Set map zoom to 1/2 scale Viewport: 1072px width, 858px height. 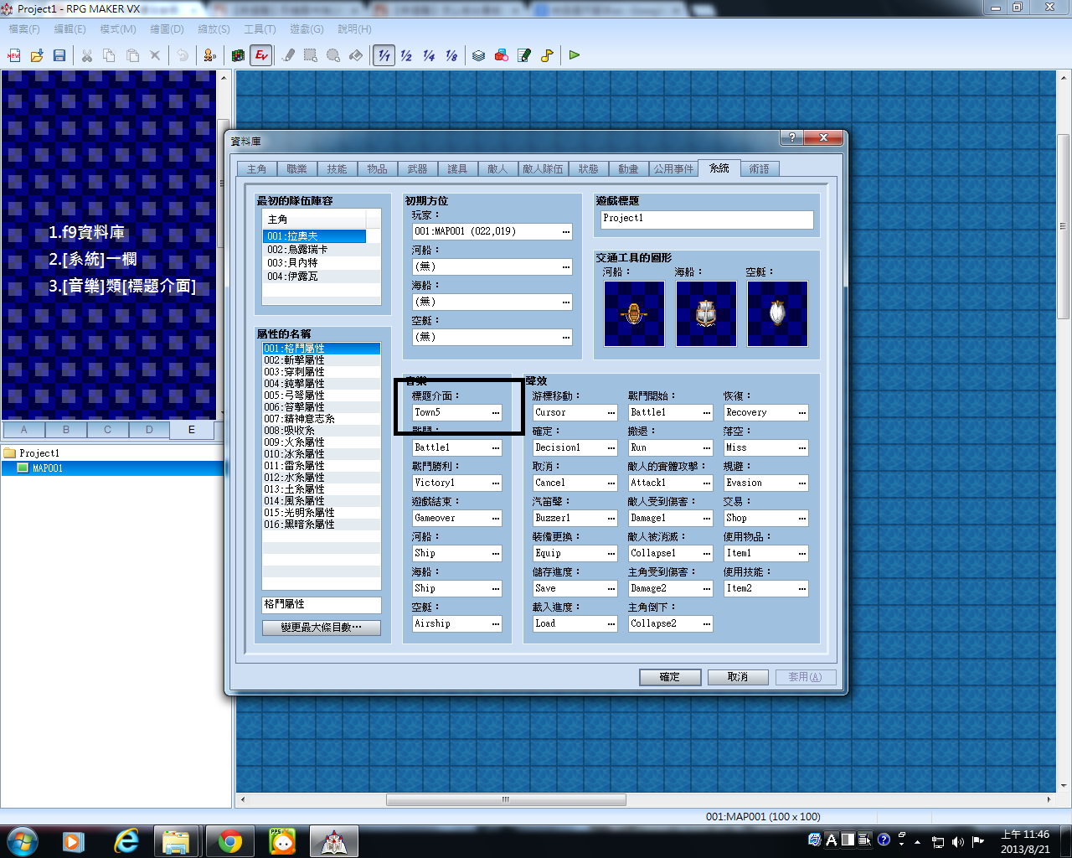406,55
